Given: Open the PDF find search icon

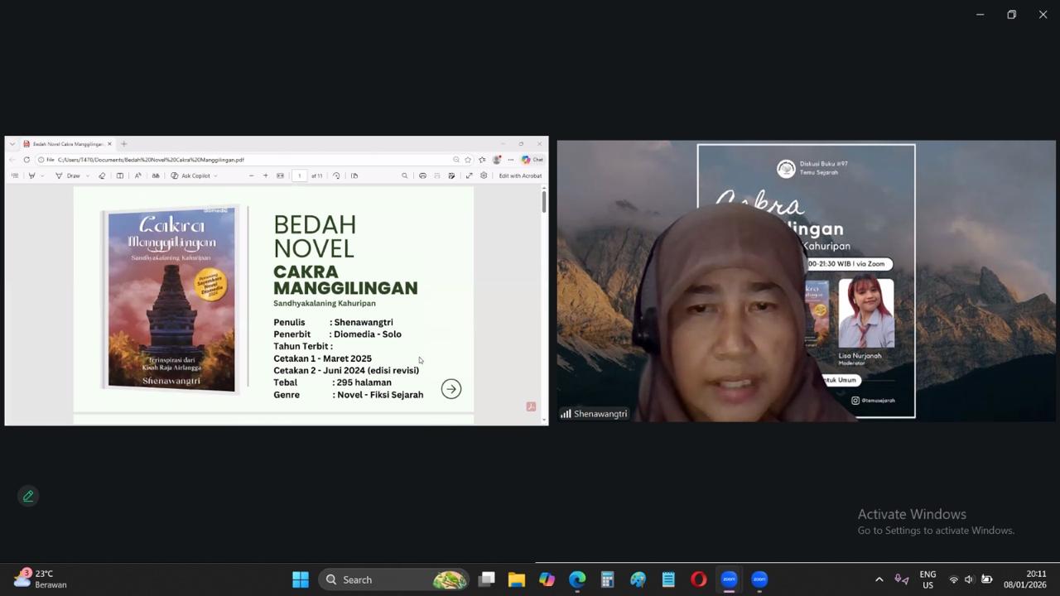Looking at the screenshot, I should tap(404, 175).
